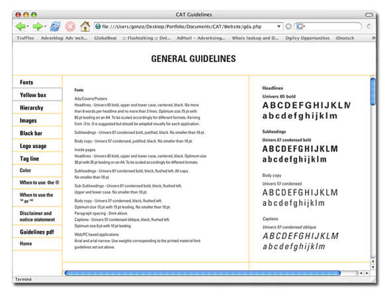This screenshot has width=389, height=297.
Task: Reload the page with the refresh icon
Action: 55,26
